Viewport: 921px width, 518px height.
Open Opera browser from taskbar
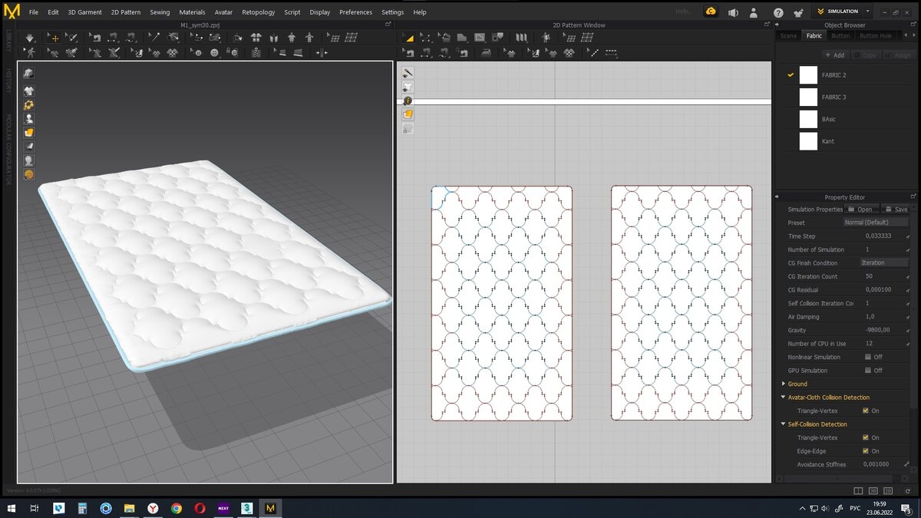[x=200, y=508]
